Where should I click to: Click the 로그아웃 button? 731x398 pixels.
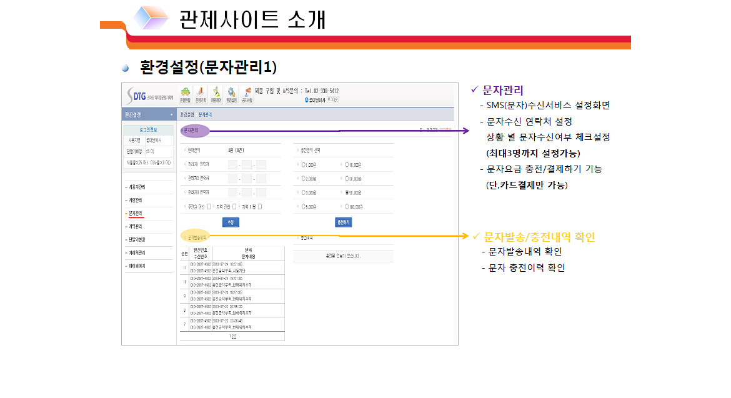[x=332, y=100]
